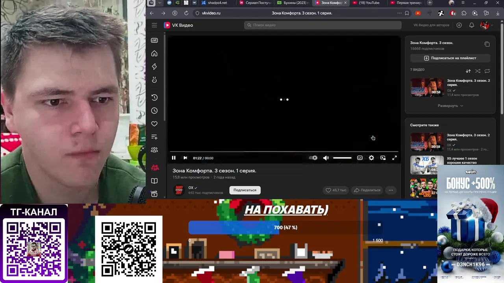Viewport: 504px width, 283px height.
Task: Open profile avatar dropdown in header
Action: pyautogui.click(x=487, y=25)
